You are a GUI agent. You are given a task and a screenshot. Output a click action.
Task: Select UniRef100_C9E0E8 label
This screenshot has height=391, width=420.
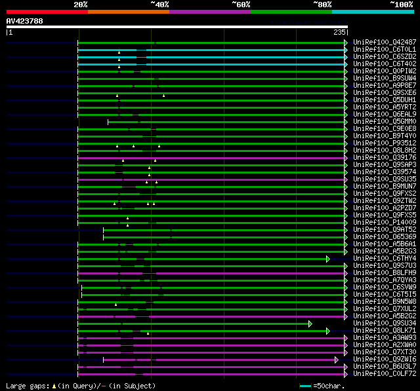(x=385, y=129)
